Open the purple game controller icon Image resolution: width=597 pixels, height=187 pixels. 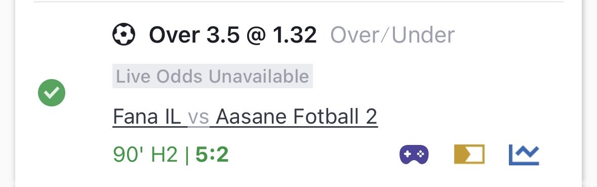pyautogui.click(x=414, y=155)
